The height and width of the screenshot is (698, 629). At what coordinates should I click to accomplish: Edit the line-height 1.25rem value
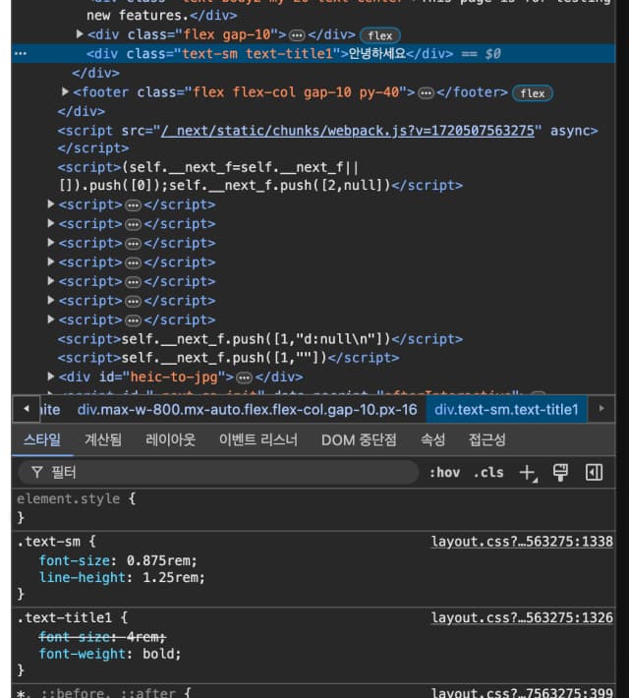[171, 577]
